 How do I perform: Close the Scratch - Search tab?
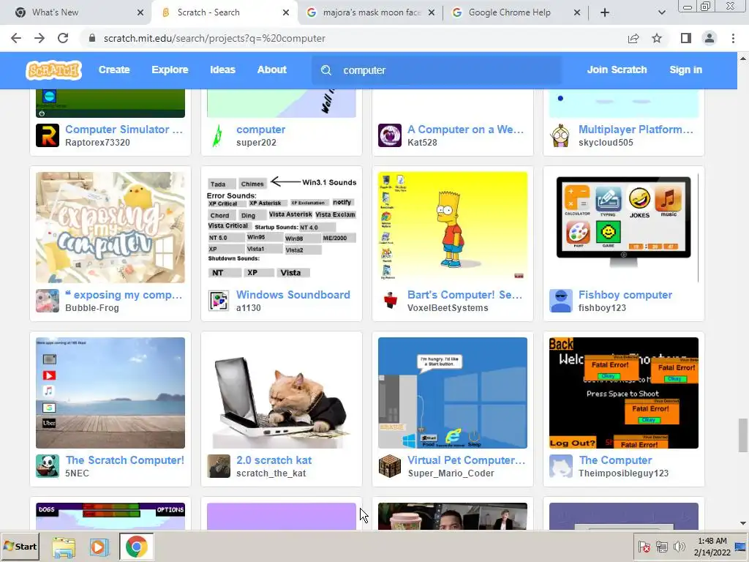286,12
